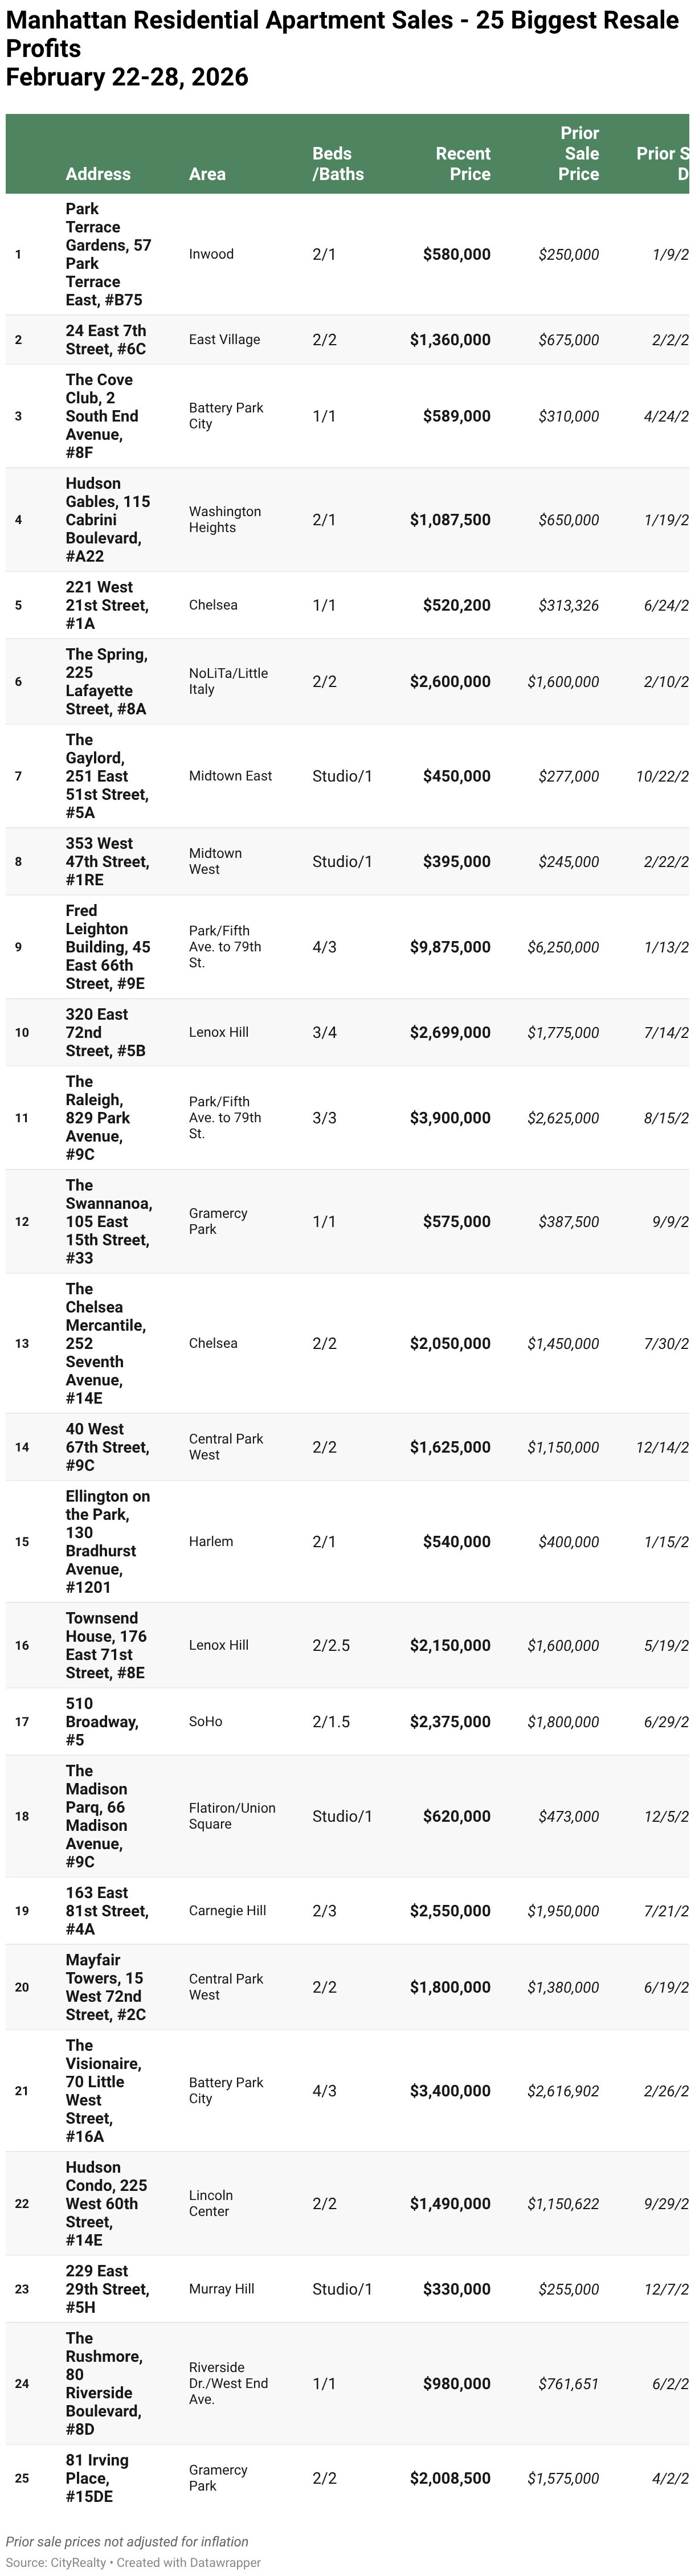695x2576 pixels.
Task: Click the Inwood area cell
Action: 211,254
